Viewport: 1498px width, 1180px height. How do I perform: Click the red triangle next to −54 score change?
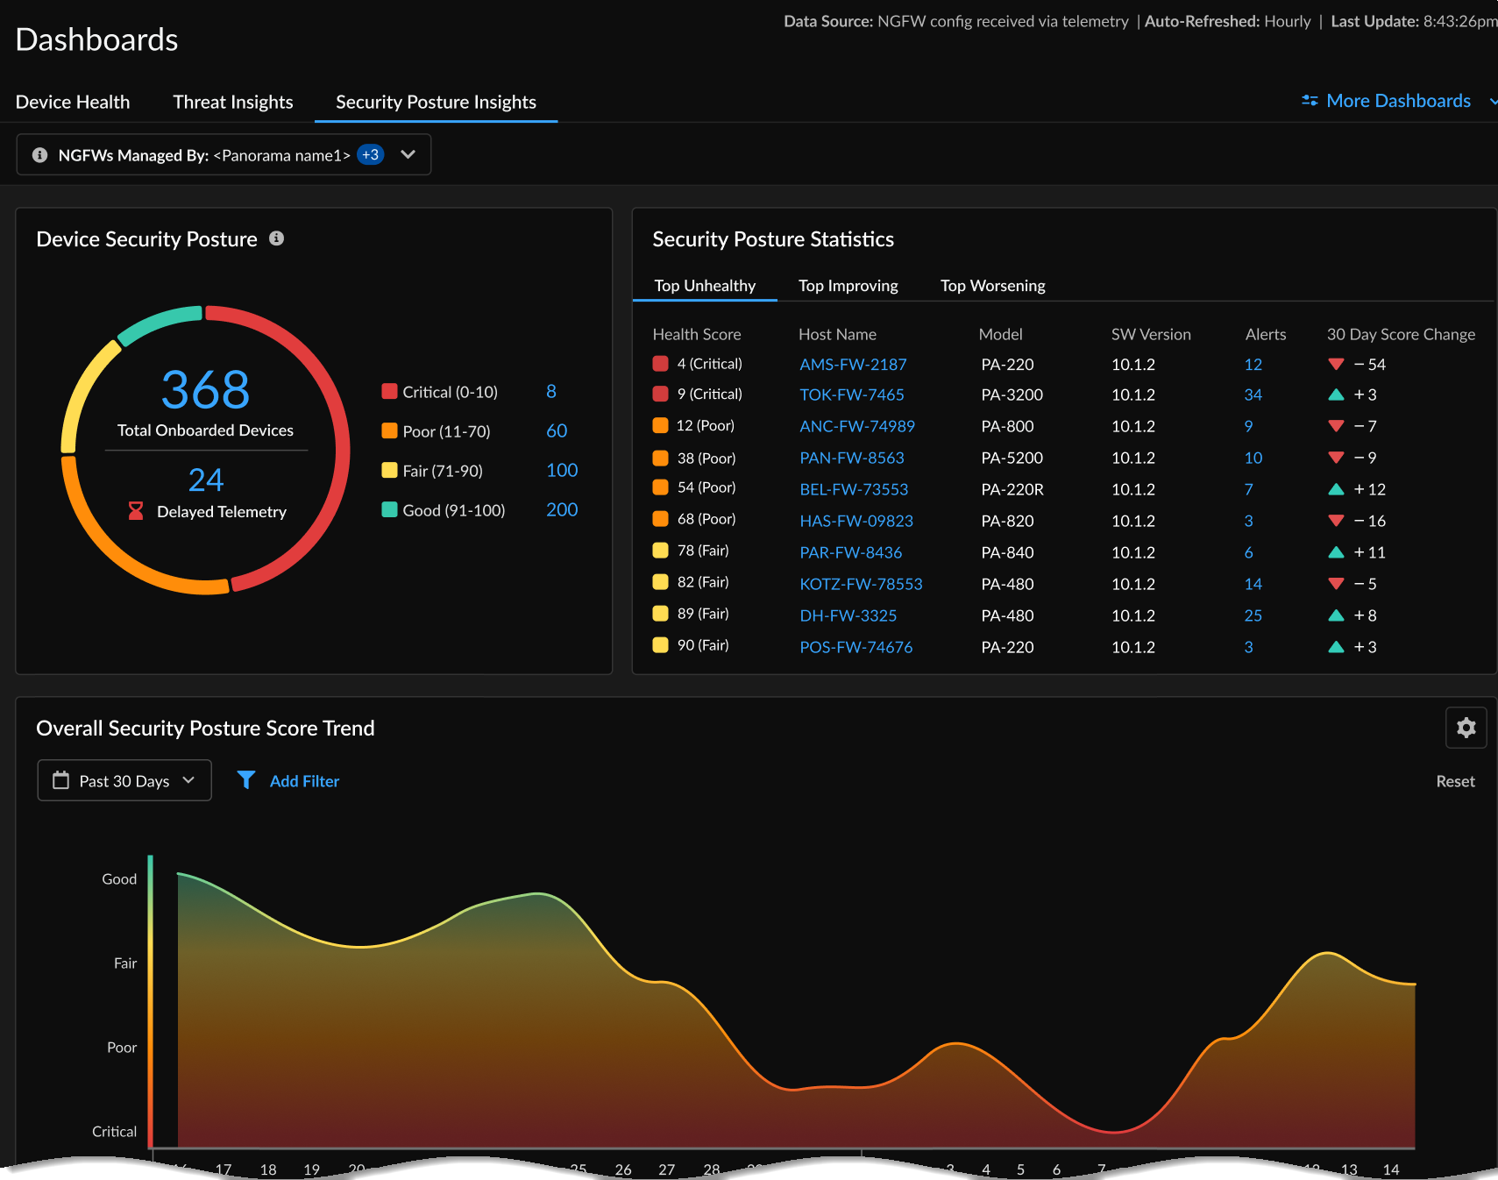pyautogui.click(x=1336, y=364)
